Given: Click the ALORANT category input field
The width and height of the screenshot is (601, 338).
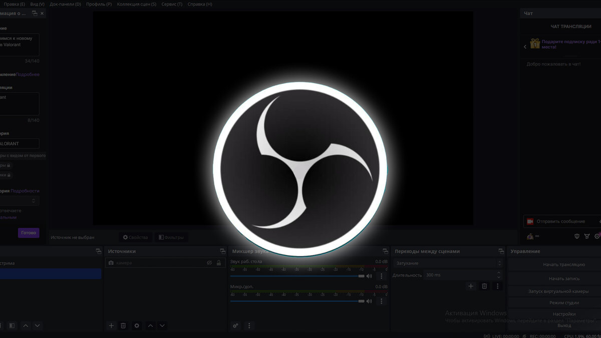Looking at the screenshot, I should [20, 143].
